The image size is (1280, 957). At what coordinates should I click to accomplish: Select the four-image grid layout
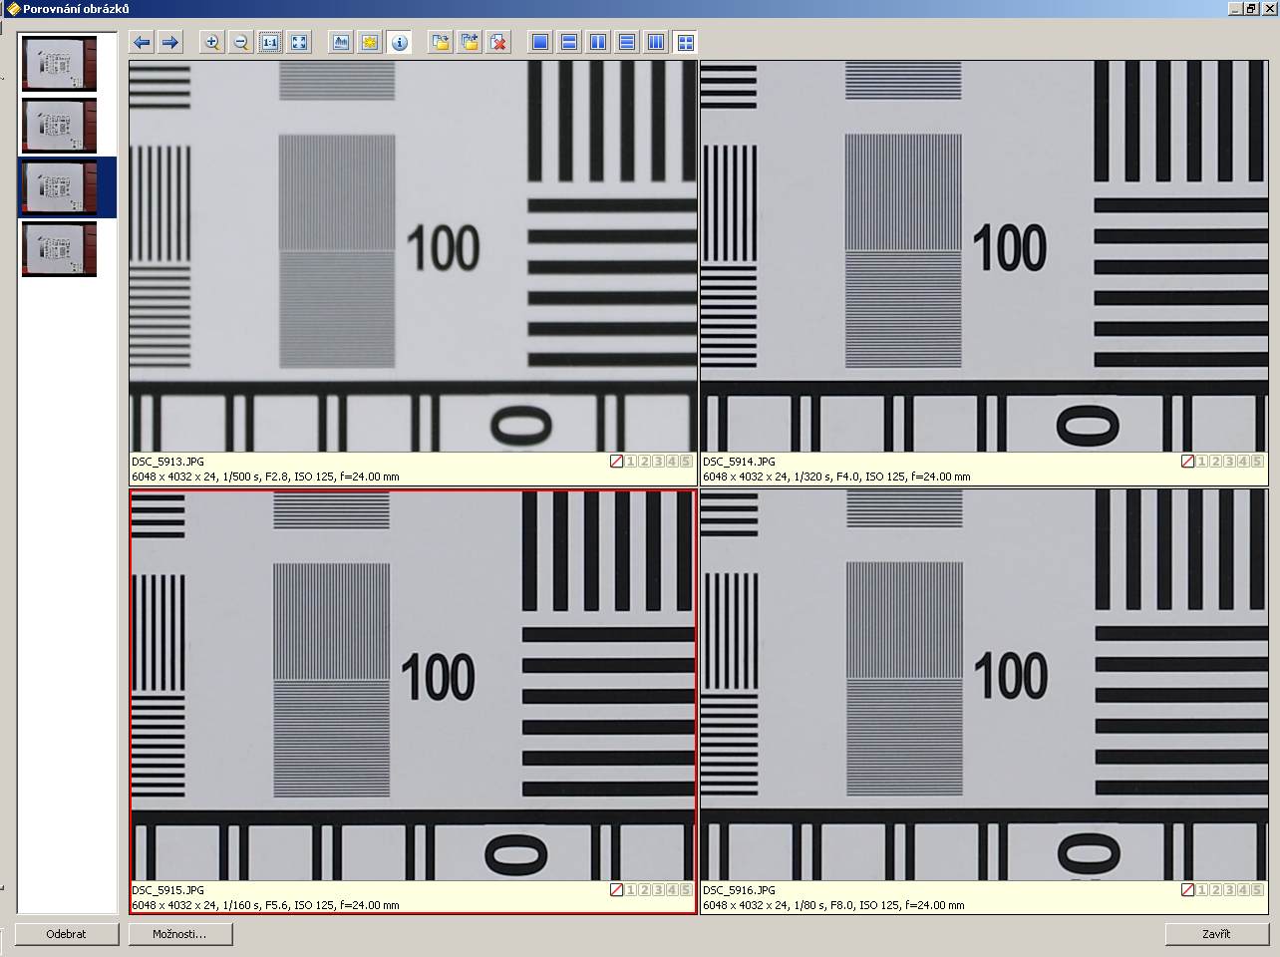(685, 42)
